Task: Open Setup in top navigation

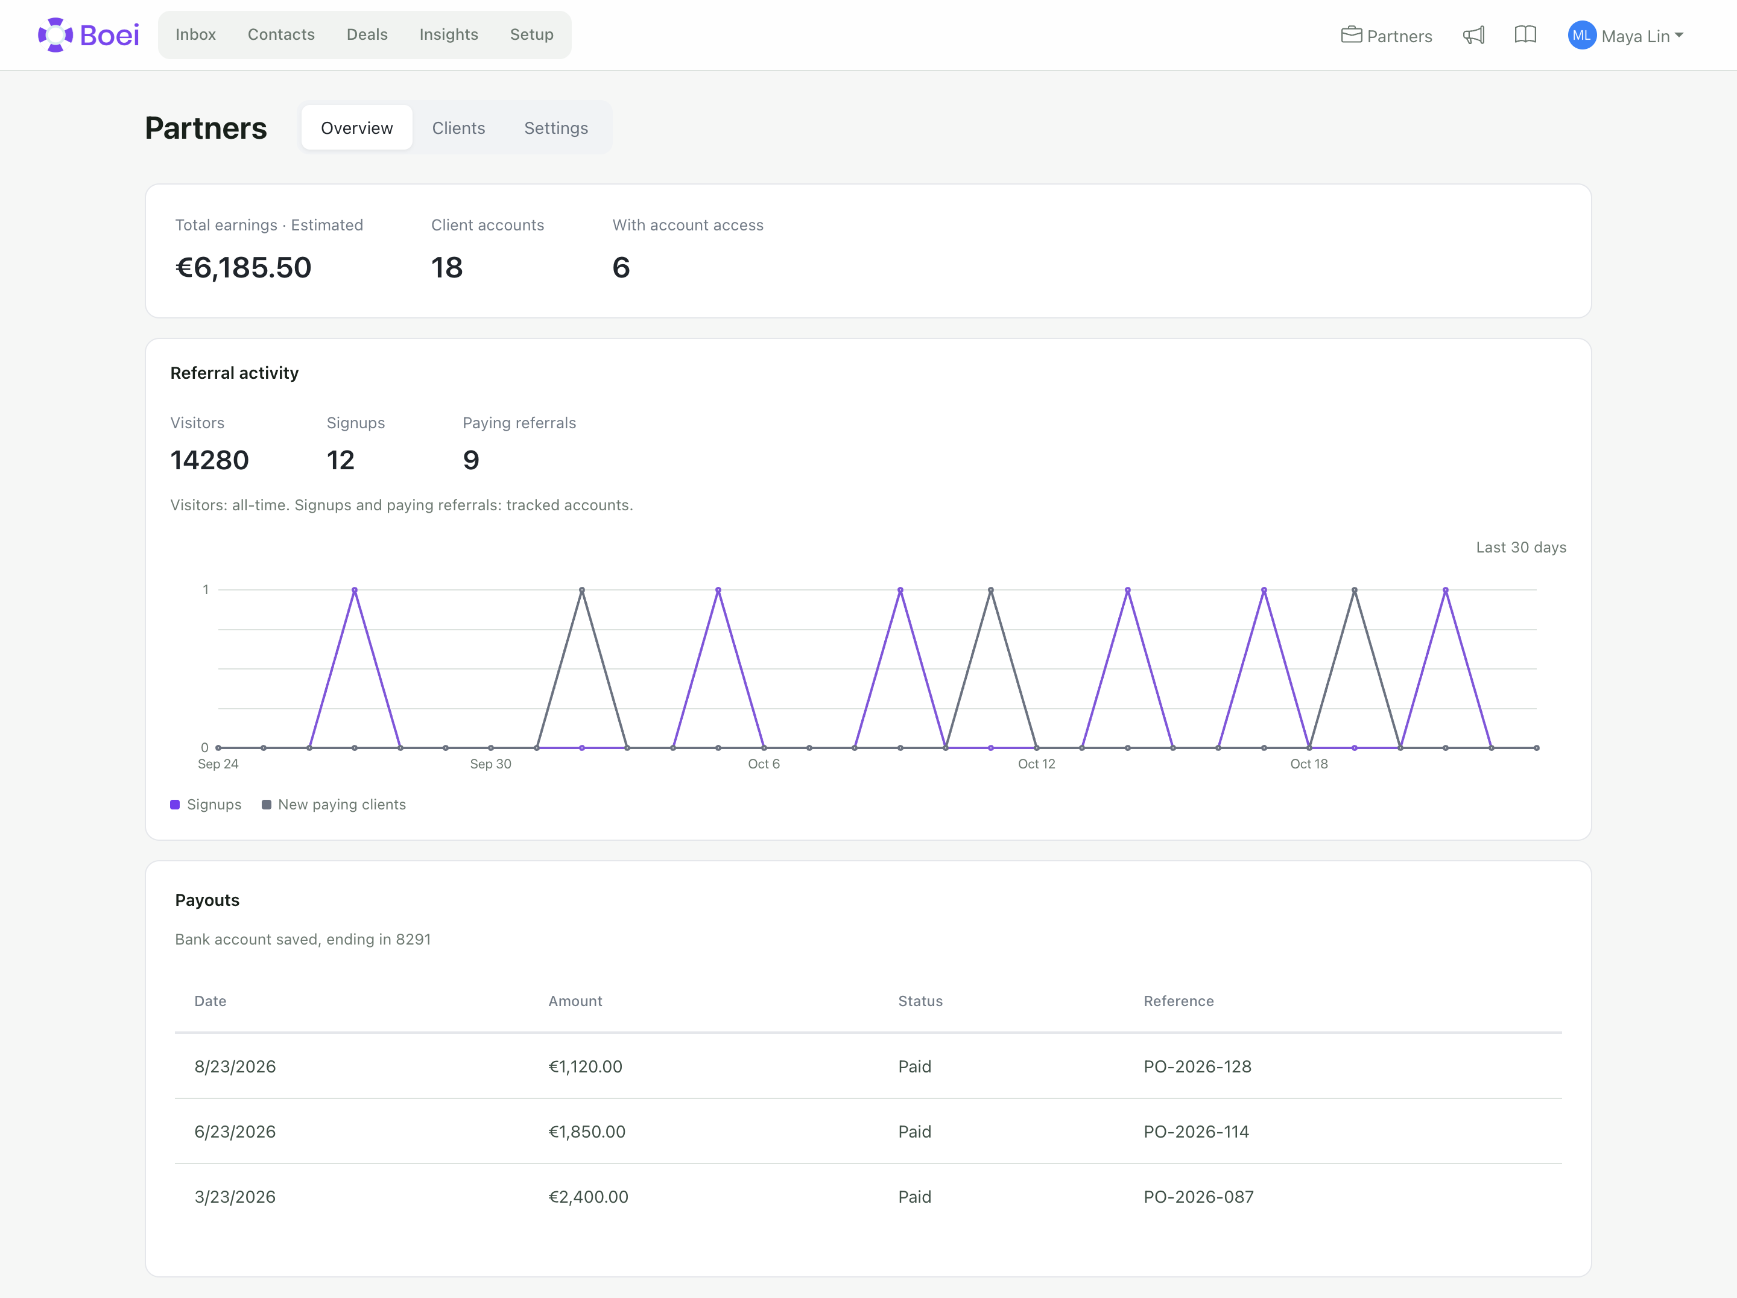Action: [531, 34]
